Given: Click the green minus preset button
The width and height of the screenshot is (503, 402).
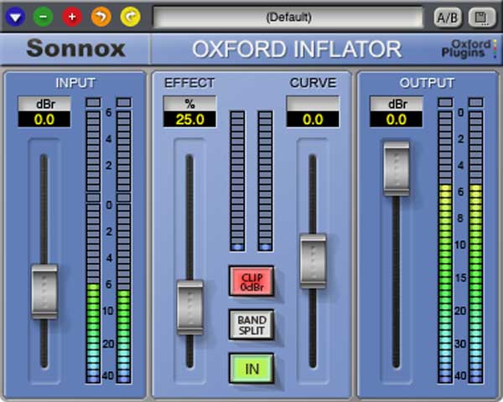Looking at the screenshot, I should pyautogui.click(x=44, y=17).
